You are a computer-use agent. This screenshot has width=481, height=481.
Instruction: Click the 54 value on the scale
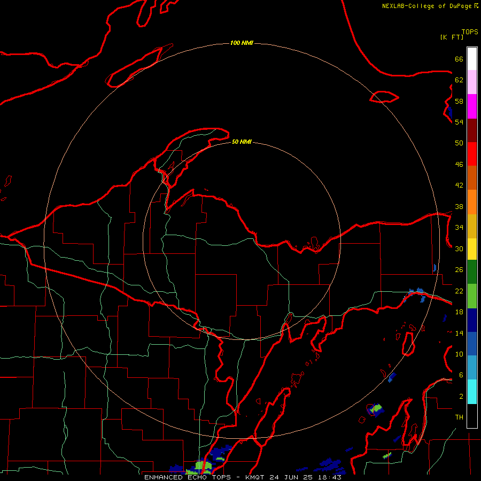459,122
